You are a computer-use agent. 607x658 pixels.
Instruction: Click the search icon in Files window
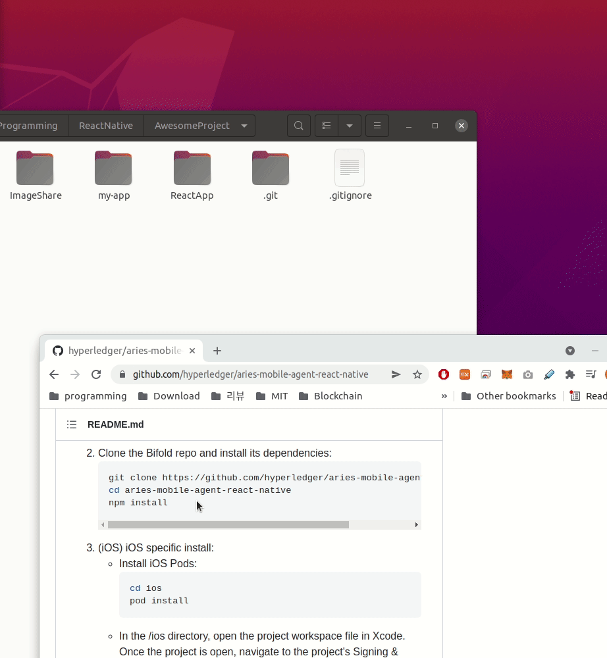click(298, 126)
